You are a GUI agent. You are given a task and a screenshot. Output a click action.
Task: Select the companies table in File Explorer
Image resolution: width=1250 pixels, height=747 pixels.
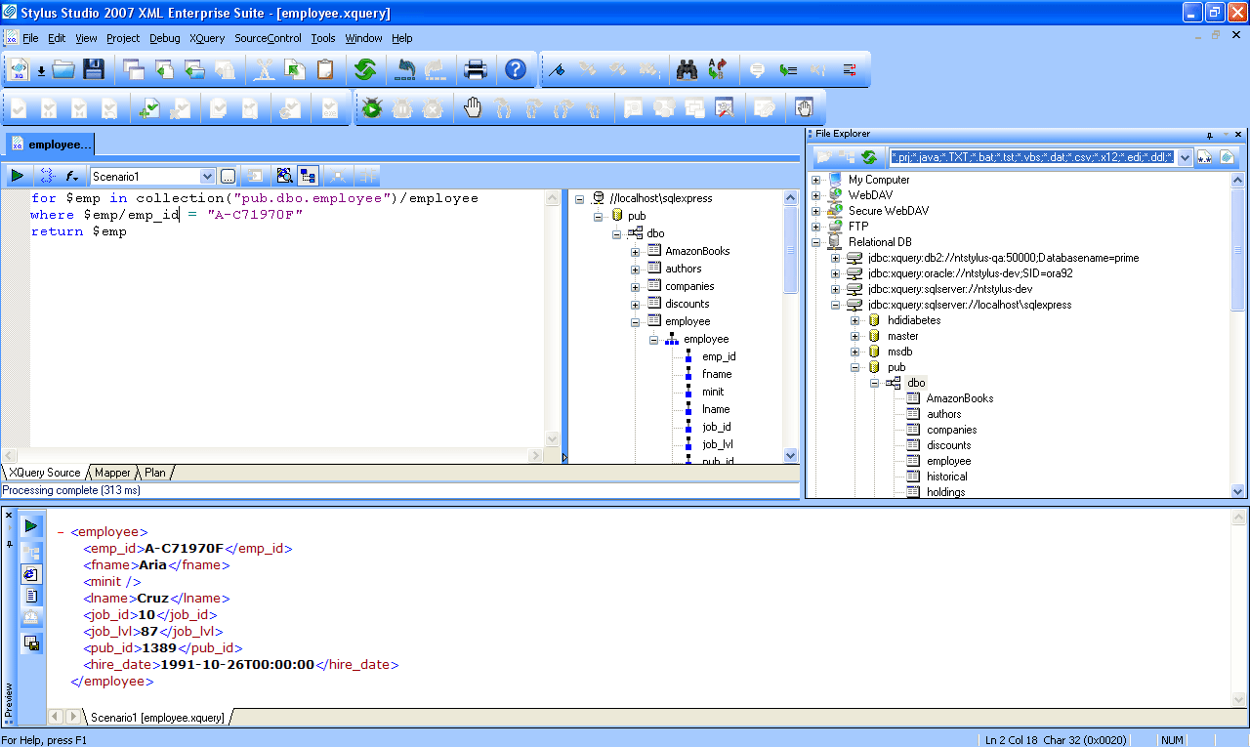click(951, 430)
